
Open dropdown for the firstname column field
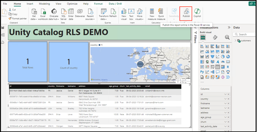(225, 103)
